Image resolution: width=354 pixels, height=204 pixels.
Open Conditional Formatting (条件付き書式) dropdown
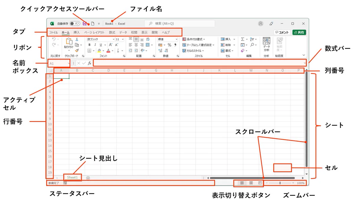tap(194, 39)
